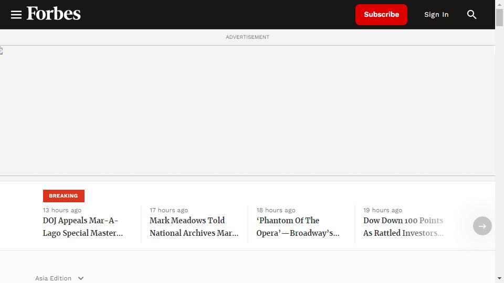Open the Sign In link

pos(436,15)
